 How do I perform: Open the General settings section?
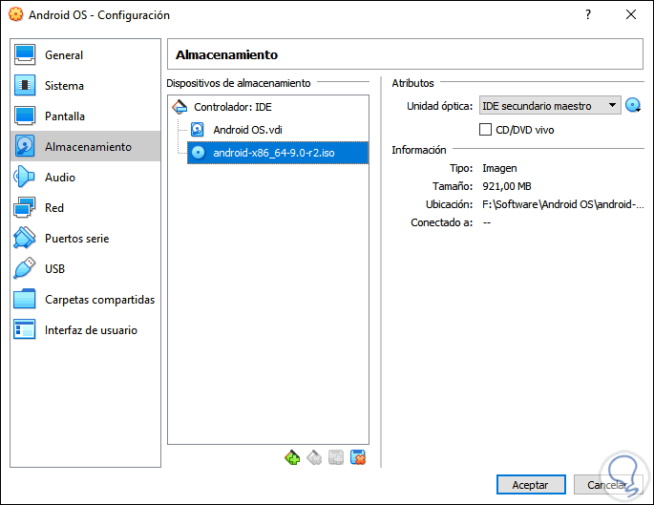pos(63,55)
